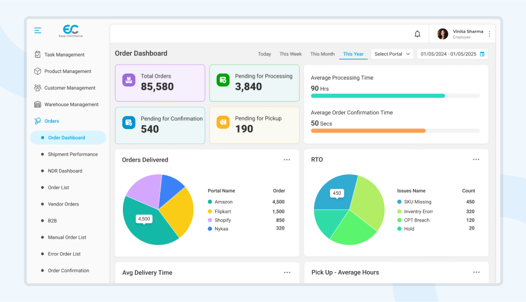This screenshot has height=302, width=526.
Task: Open Vendor Orders page
Action: [x=63, y=204]
